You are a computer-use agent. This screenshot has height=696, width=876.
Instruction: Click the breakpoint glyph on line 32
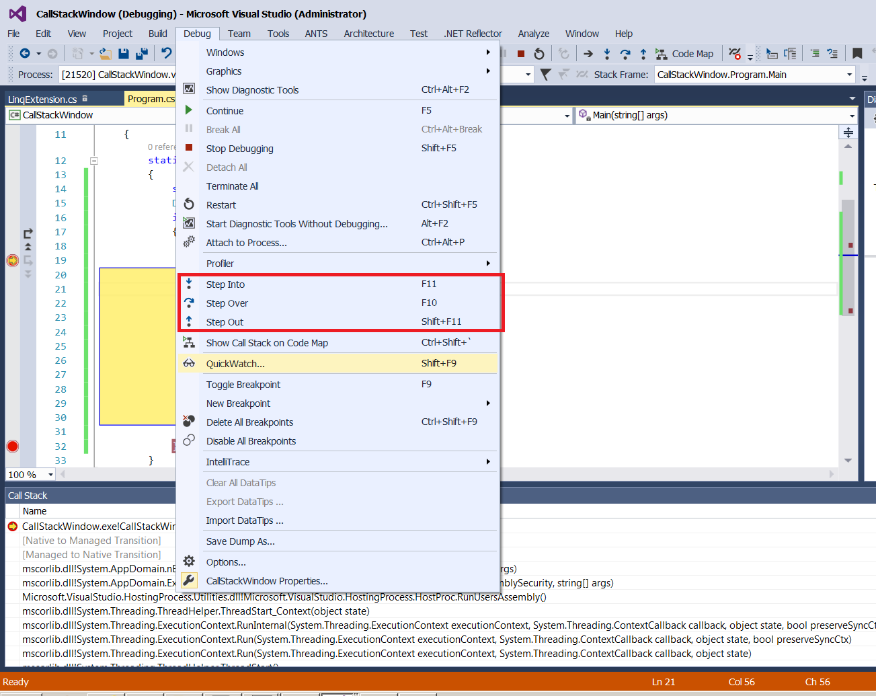[x=13, y=446]
